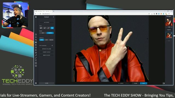Screen dimensions: 175x98
Task: Click Undo at bottom bar
Action: [x=121, y=83]
